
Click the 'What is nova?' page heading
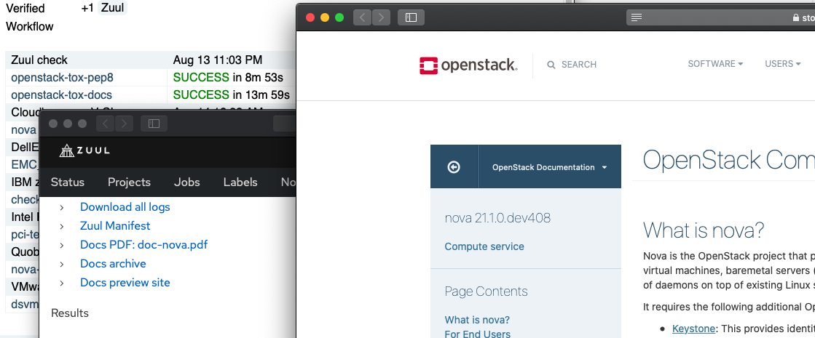tap(704, 230)
